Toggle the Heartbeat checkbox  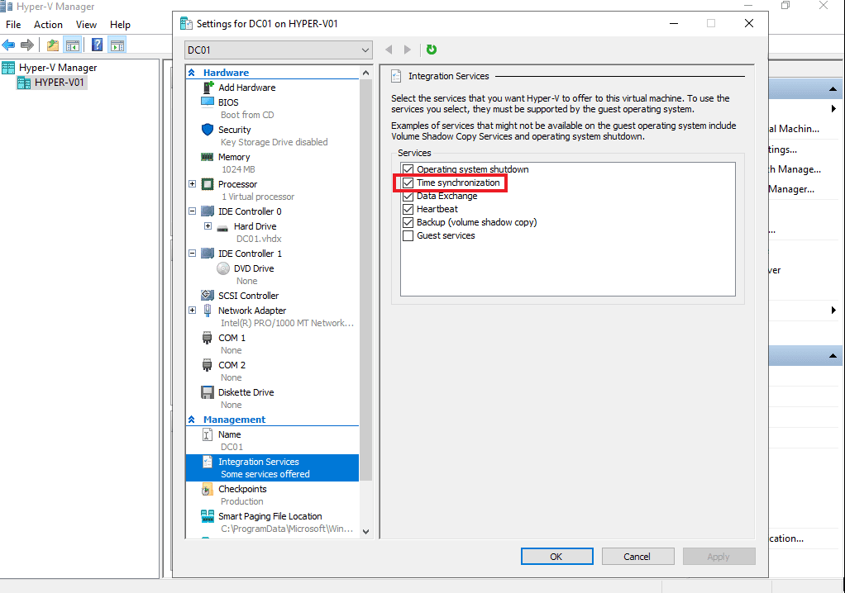tap(408, 209)
